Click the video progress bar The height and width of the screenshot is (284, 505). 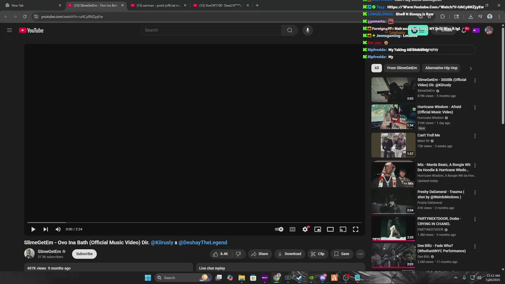click(195, 222)
